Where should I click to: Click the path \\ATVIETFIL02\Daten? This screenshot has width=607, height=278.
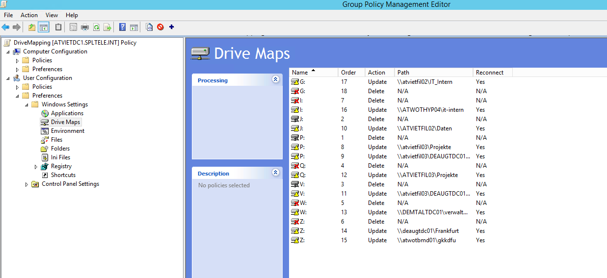(x=424, y=128)
